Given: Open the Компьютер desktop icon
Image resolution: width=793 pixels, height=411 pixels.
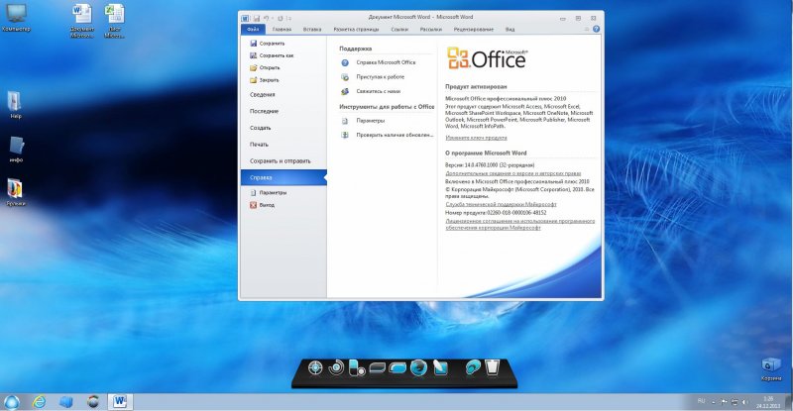Looking at the screenshot, I should (16, 17).
